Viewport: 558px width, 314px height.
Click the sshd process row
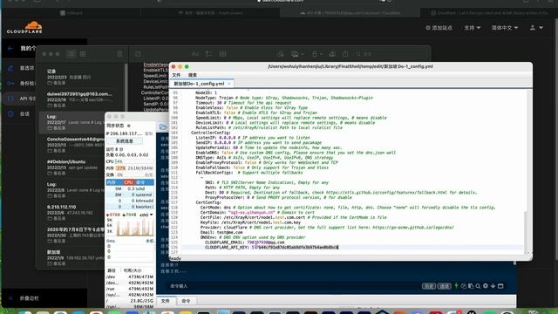[130, 188]
